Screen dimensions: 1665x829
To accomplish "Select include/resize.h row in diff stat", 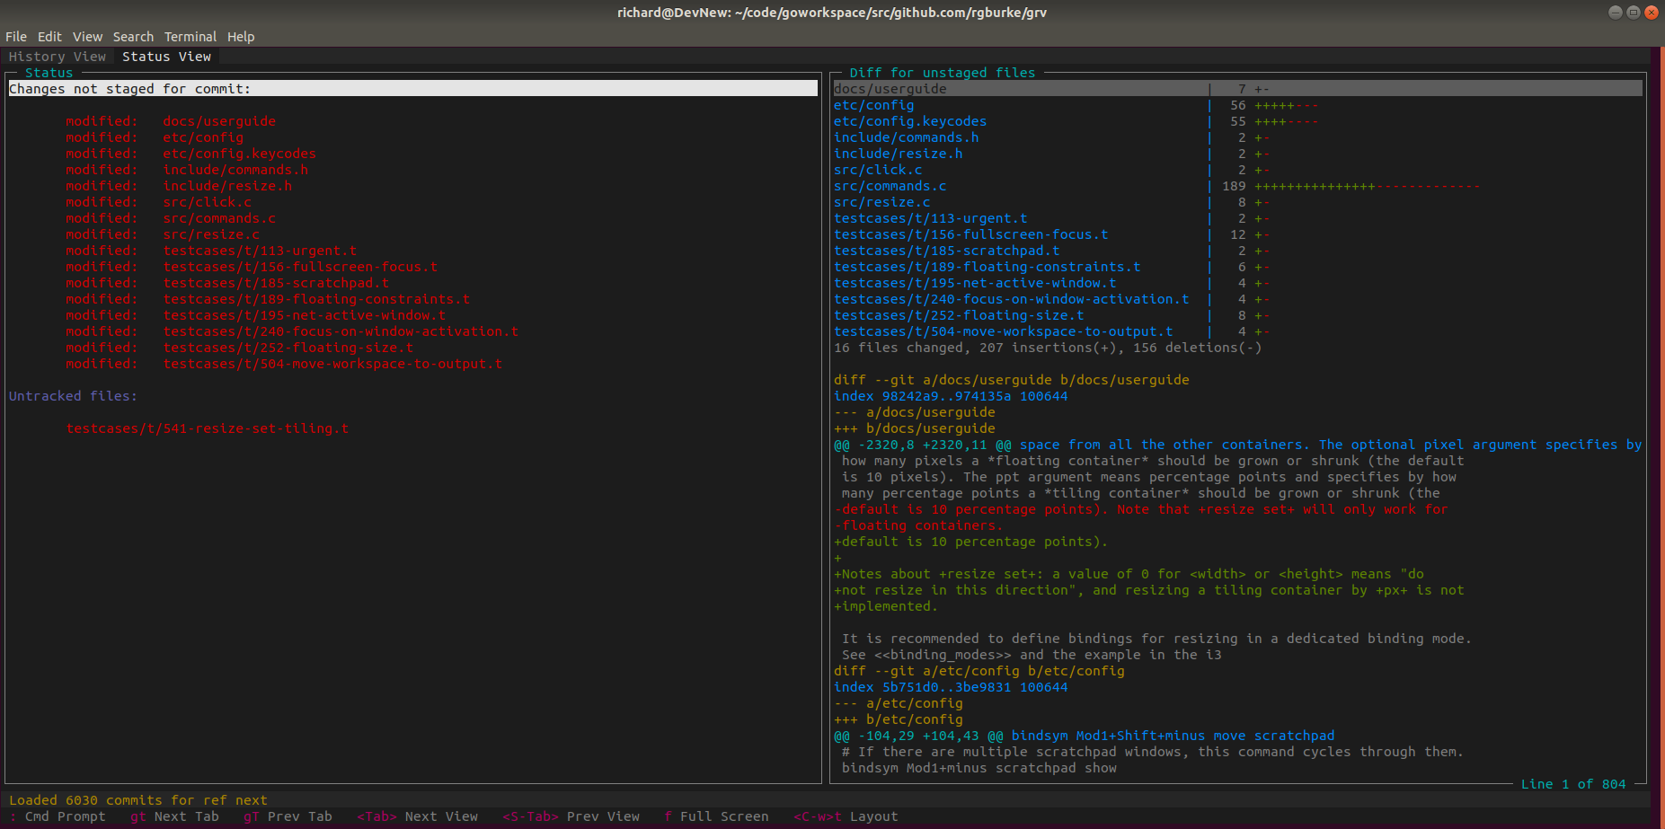I will 1052,154.
